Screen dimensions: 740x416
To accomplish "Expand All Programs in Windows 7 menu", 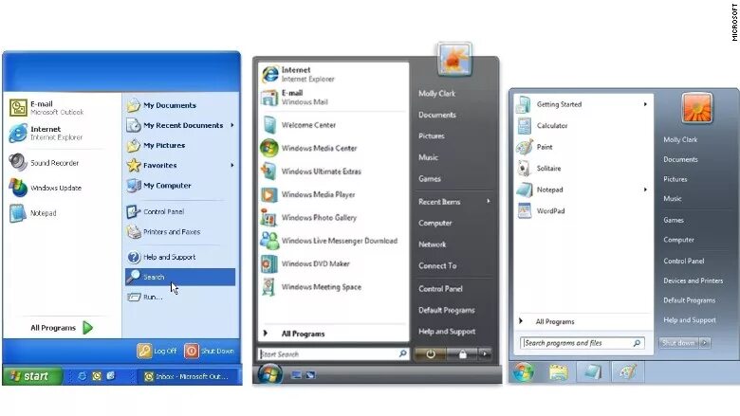I will click(547, 322).
